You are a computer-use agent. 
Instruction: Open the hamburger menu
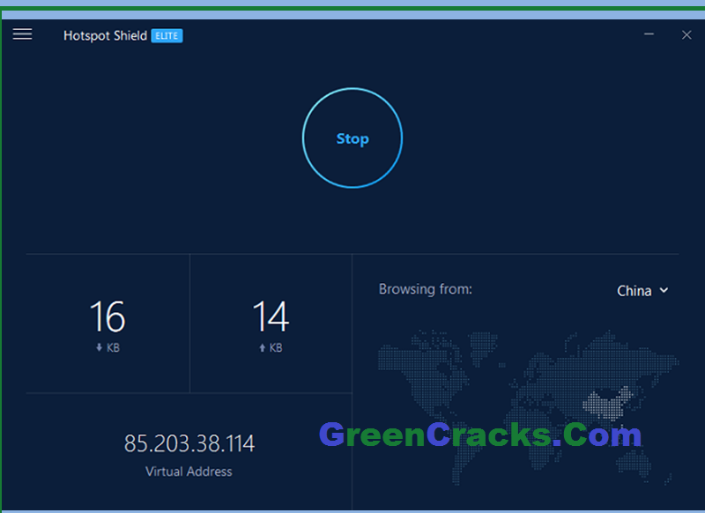23,34
